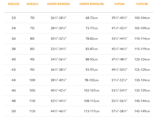Select the 75I EU size cell
The height and width of the screenshot is (117, 157).
[x=32, y=28]
